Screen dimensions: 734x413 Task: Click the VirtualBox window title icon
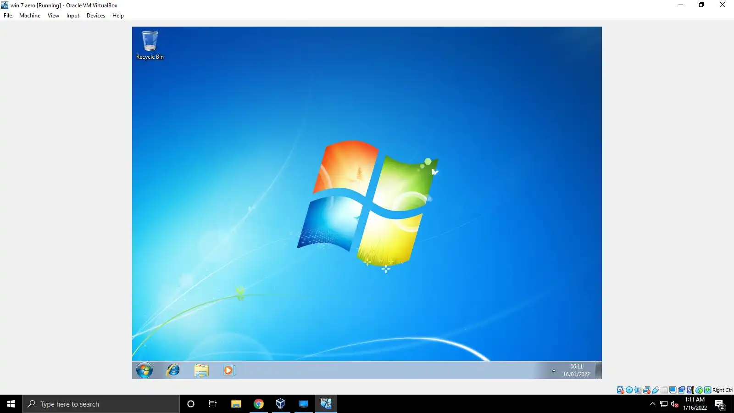point(5,5)
